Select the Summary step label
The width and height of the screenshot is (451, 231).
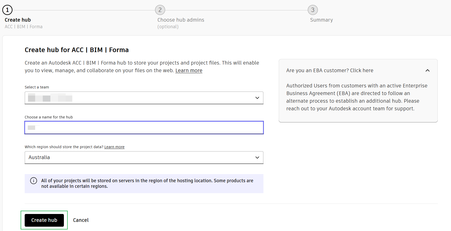[x=321, y=20]
